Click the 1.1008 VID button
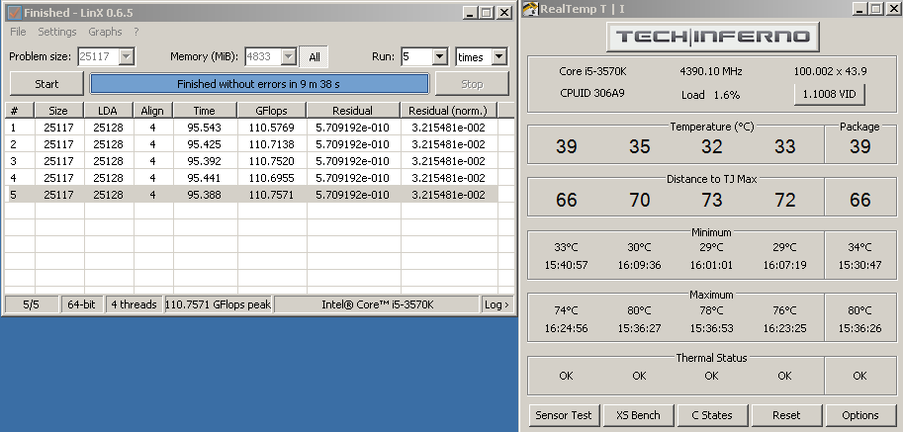The height and width of the screenshot is (432, 903). click(x=829, y=94)
